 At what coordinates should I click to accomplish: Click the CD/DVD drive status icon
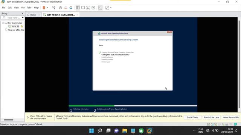coord(212,124)
